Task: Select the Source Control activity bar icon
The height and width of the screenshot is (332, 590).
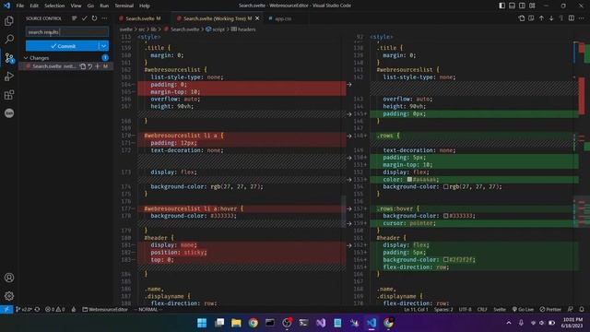Action: tap(9, 58)
